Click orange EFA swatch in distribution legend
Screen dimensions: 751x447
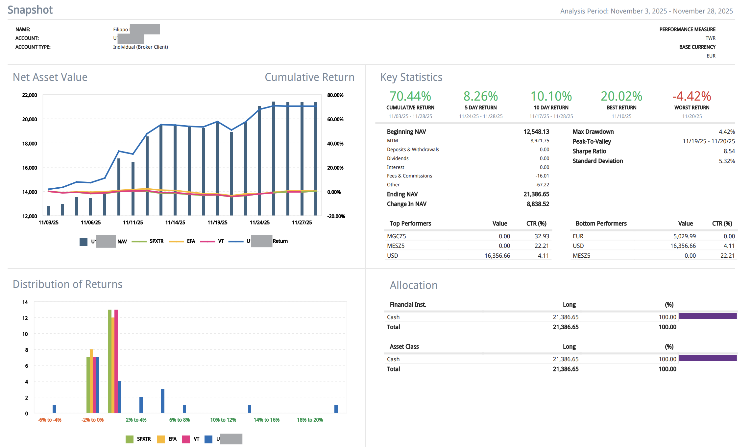coord(161,439)
